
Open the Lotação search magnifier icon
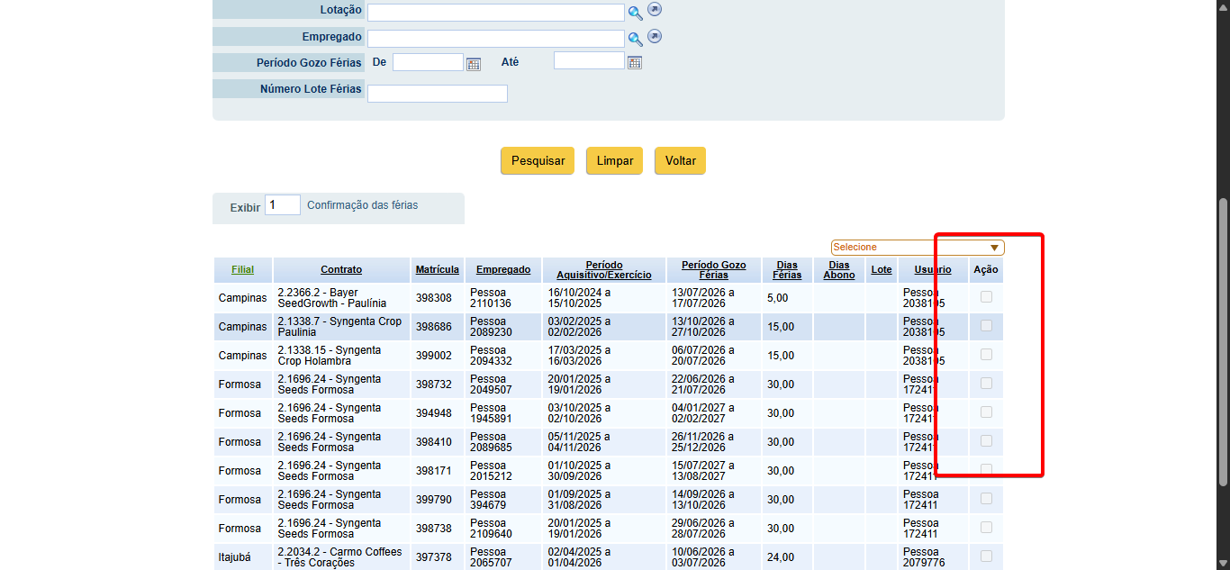click(x=636, y=13)
